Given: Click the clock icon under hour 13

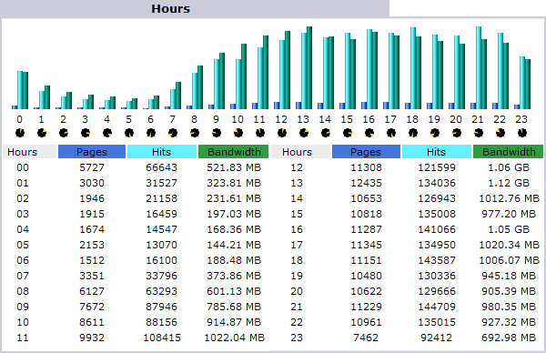Looking at the screenshot, I should pyautogui.click(x=304, y=133).
